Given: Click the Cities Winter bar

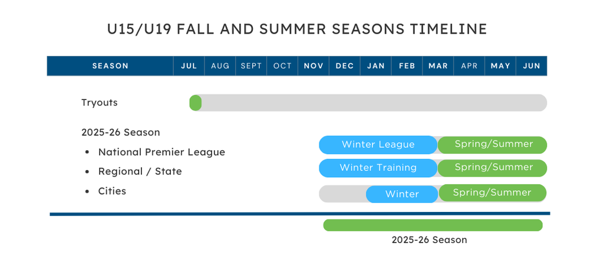Looking at the screenshot, I should pyautogui.click(x=402, y=194).
